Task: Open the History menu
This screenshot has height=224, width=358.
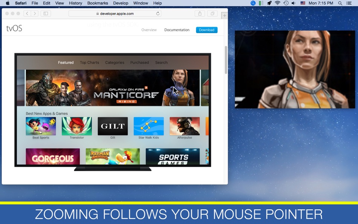Action: (x=75, y=3)
